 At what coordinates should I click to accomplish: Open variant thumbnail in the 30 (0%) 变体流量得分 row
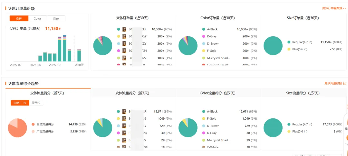click(124, 133)
